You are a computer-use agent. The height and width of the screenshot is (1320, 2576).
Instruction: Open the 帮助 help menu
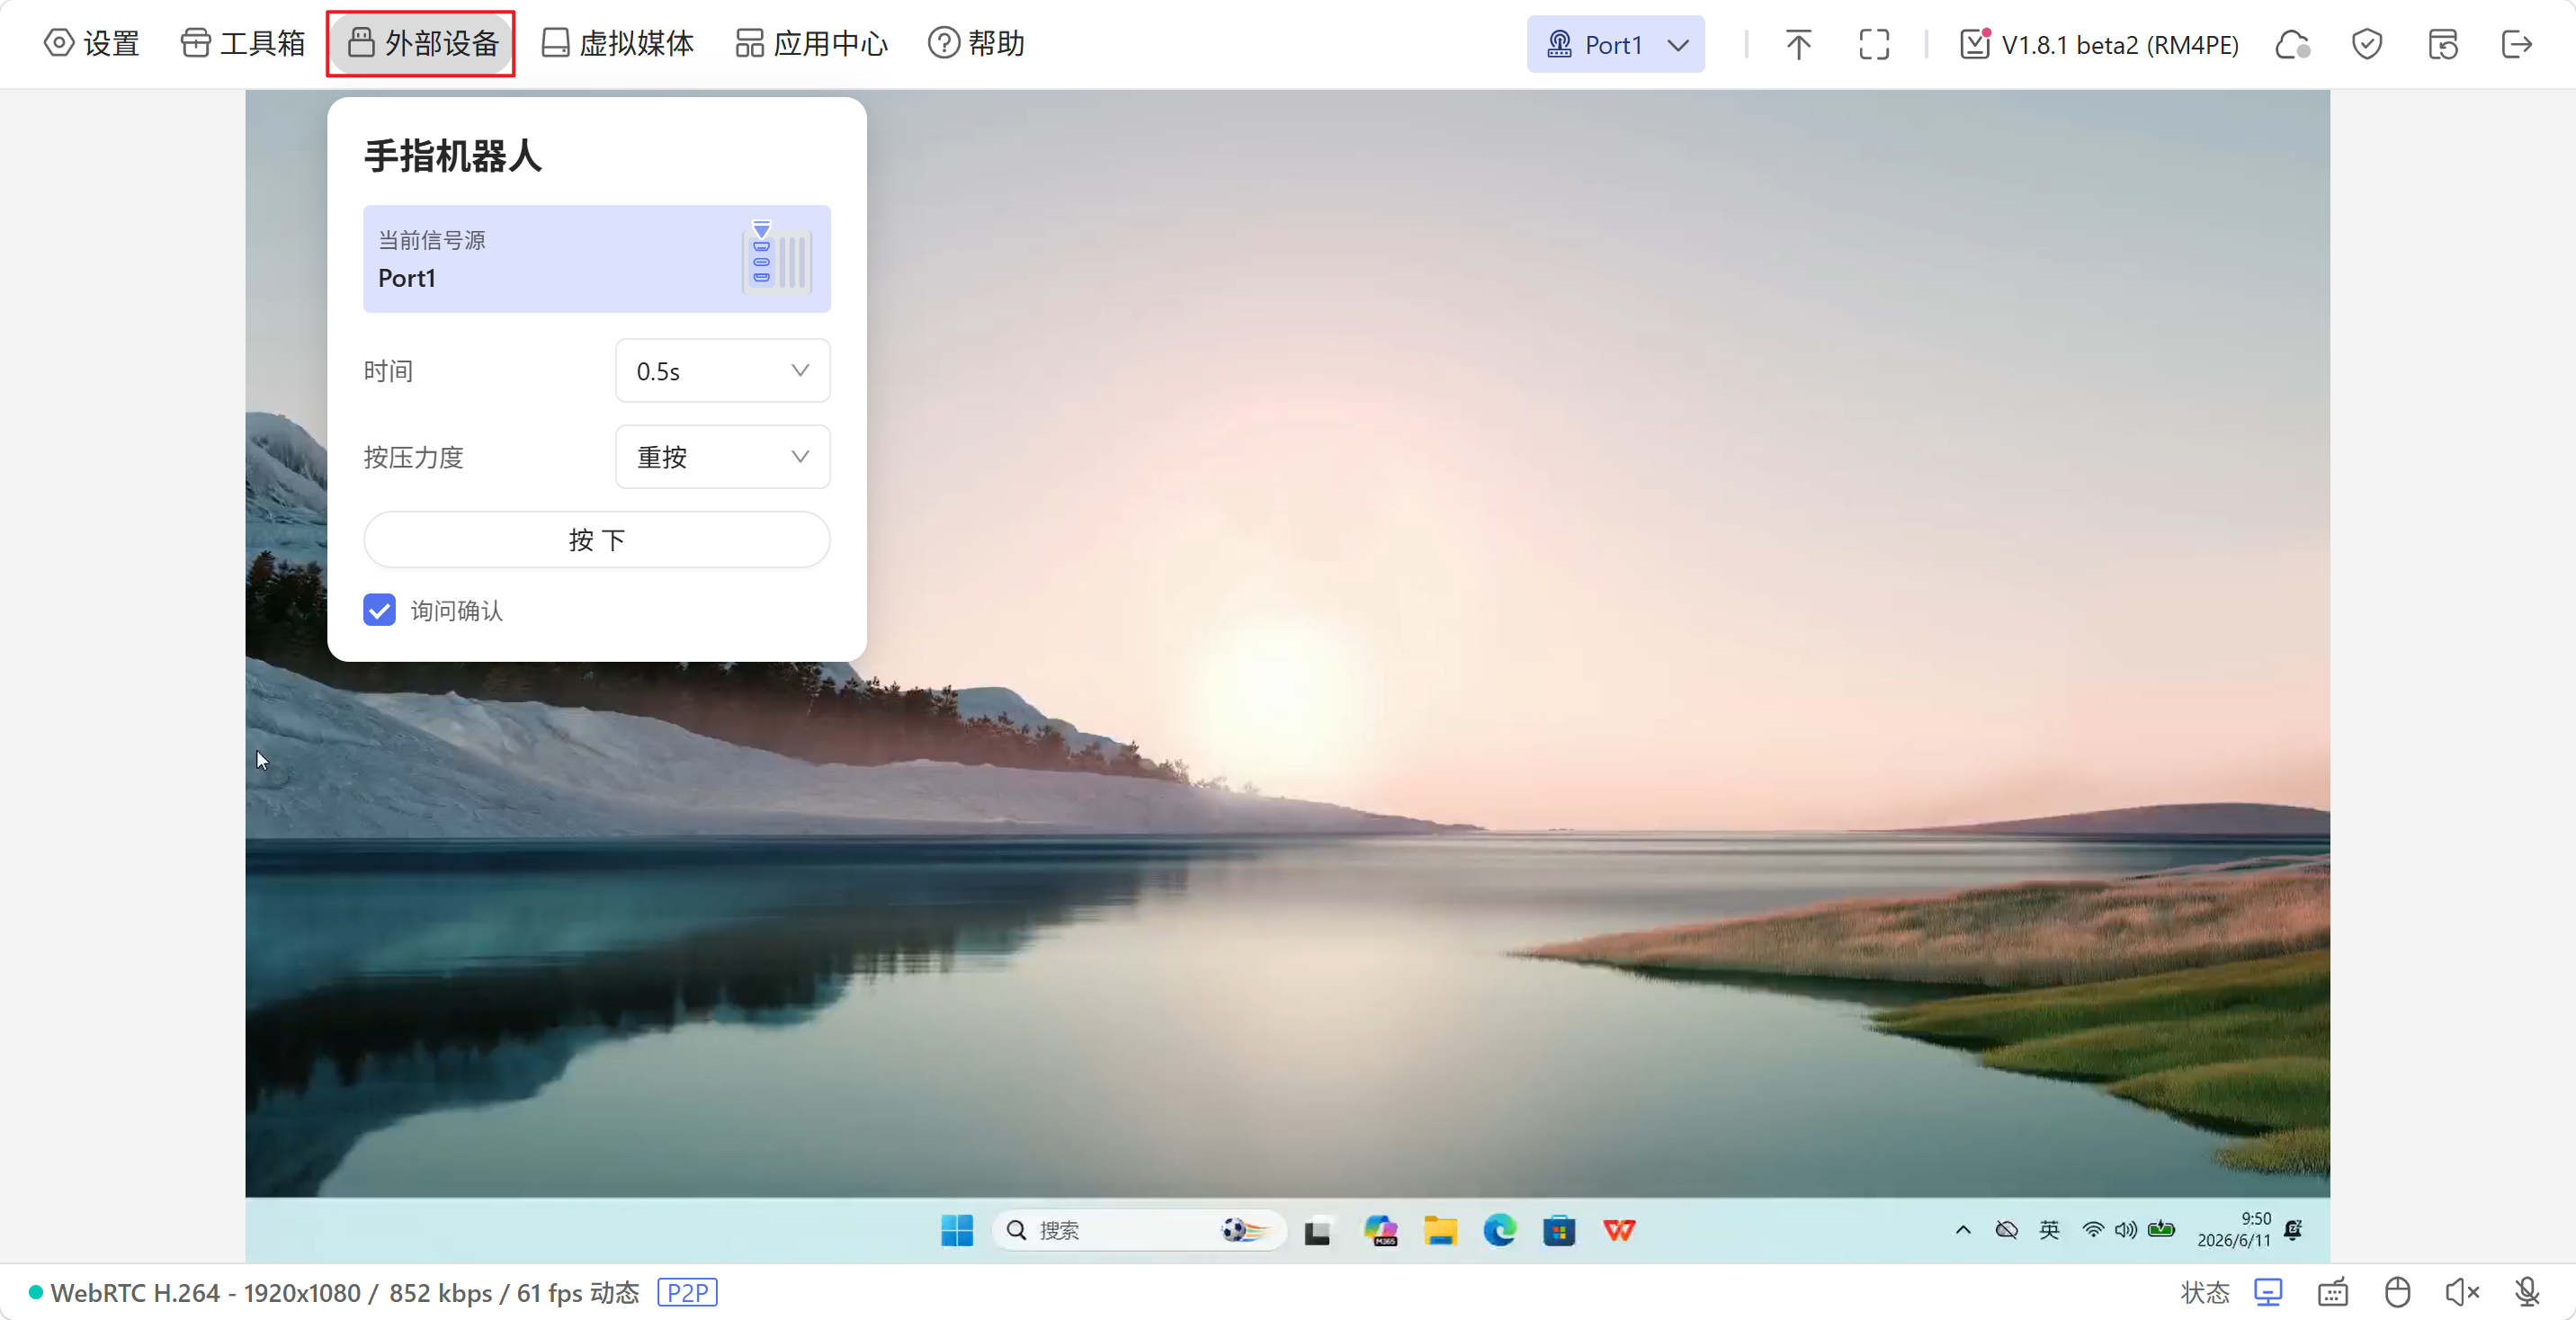[976, 44]
